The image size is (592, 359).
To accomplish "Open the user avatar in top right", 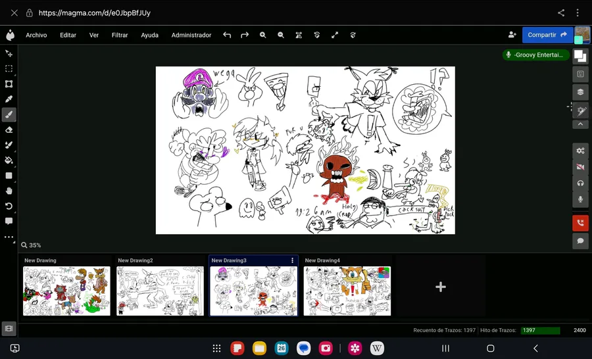I will click(582, 35).
